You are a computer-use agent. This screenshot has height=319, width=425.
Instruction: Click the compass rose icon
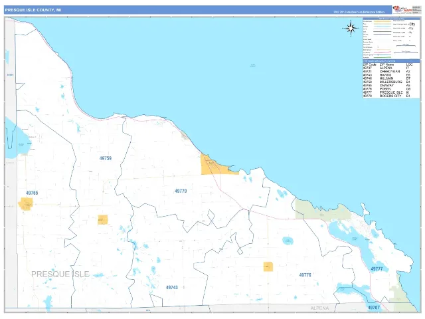[351, 28]
